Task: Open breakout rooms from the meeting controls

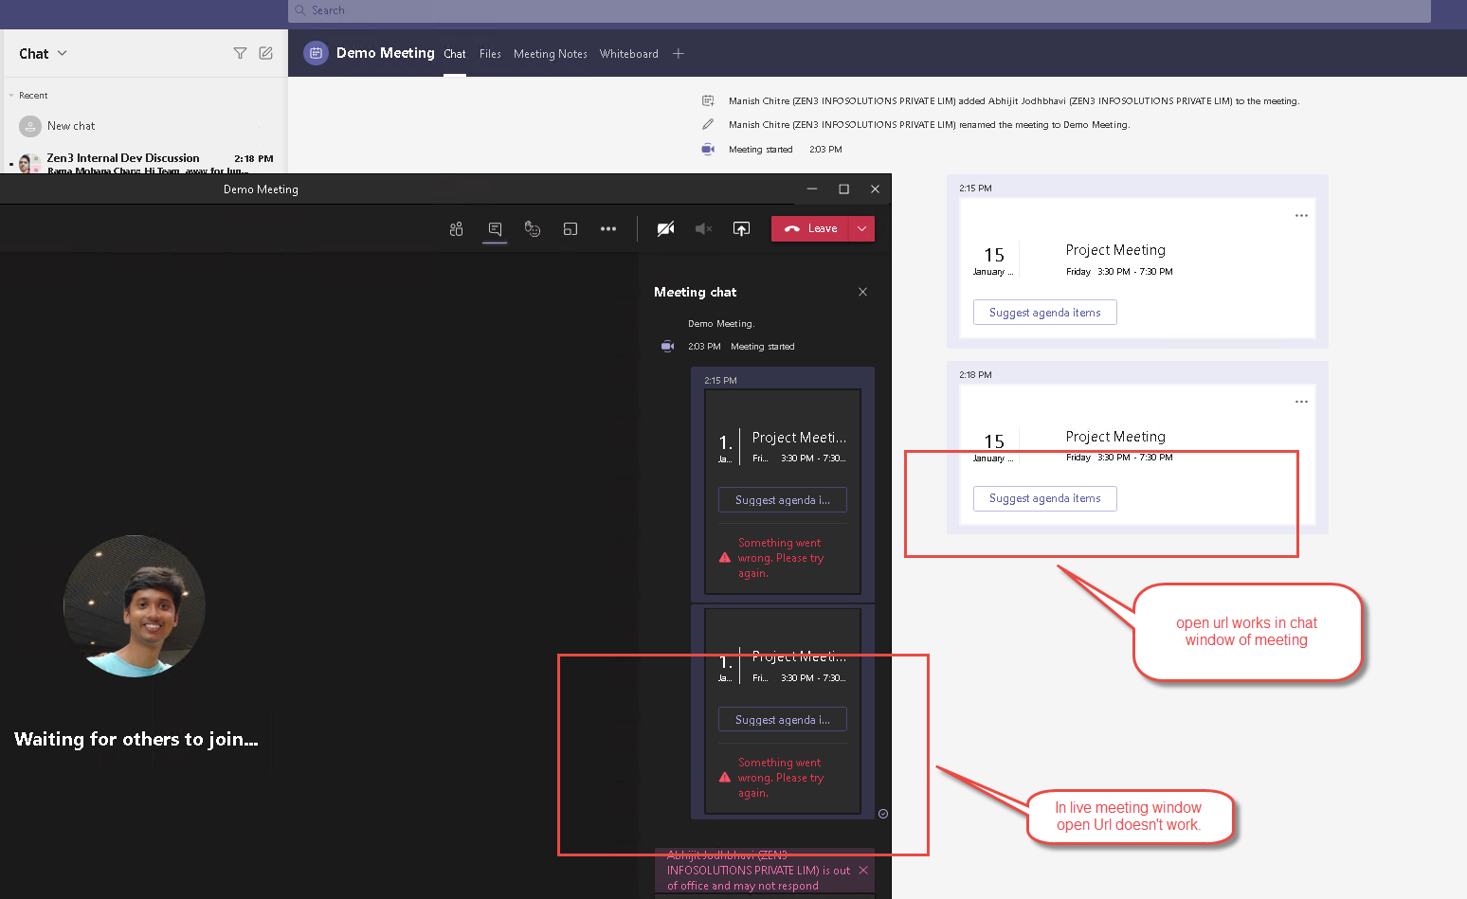Action: (x=570, y=228)
